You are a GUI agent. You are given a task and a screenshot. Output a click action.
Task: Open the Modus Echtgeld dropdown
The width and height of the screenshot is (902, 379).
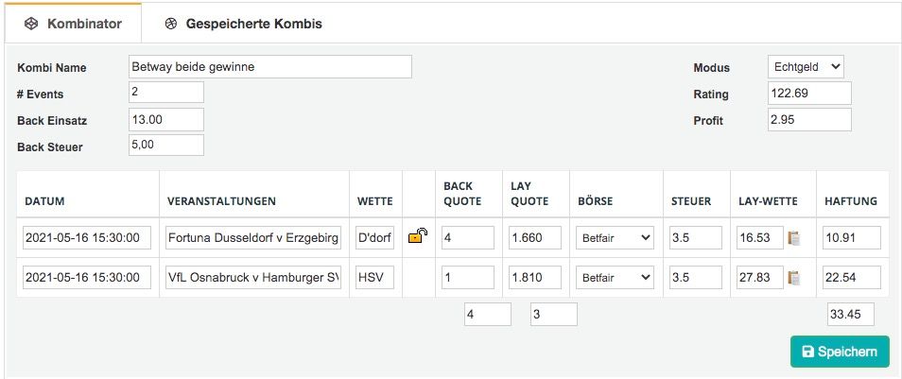click(806, 67)
